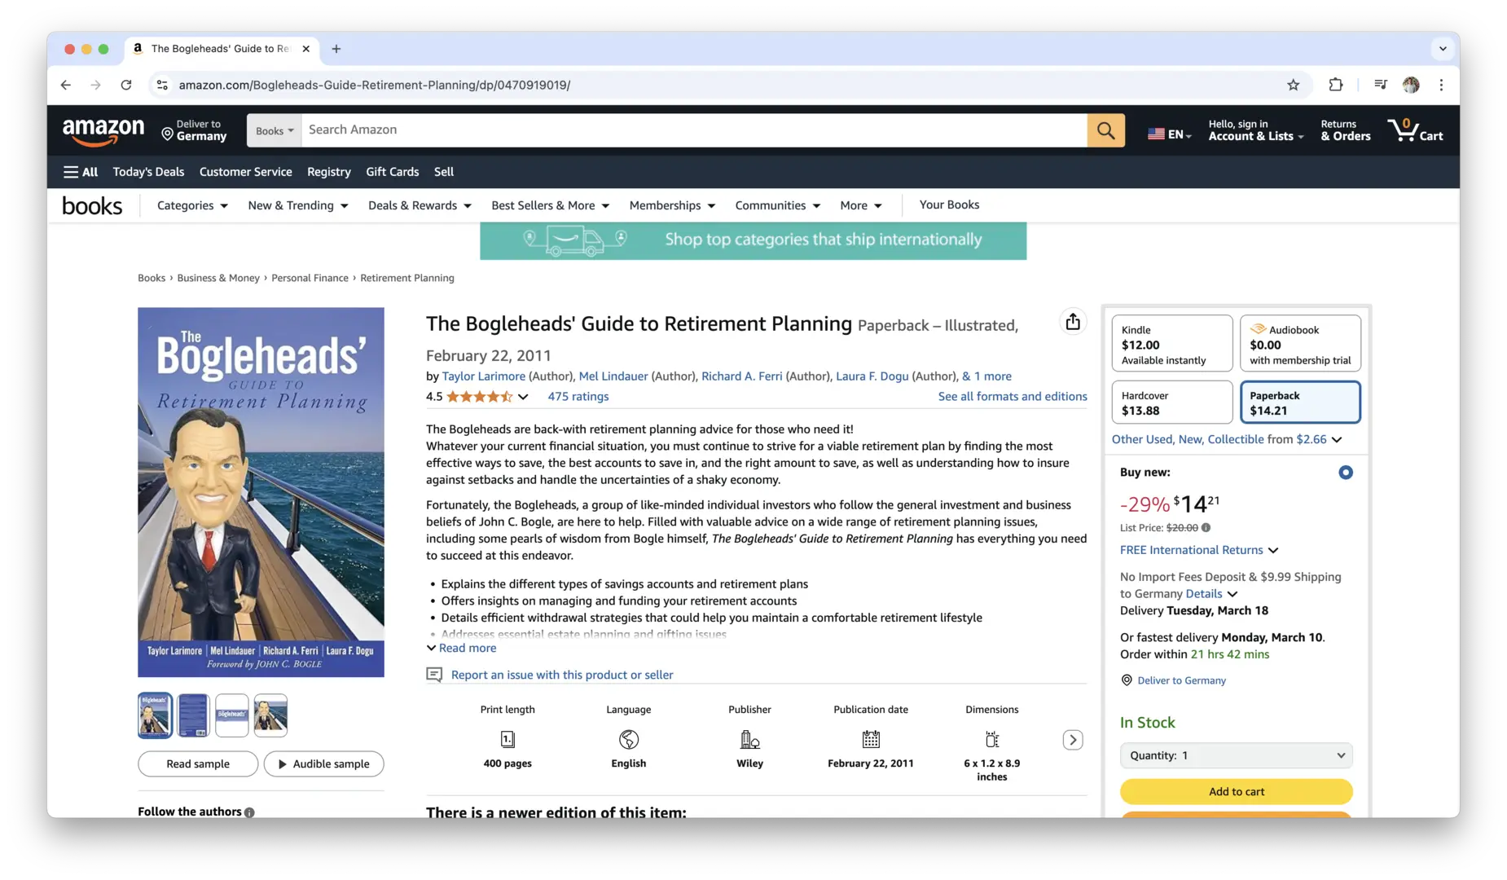Play the Audible sample

point(323,764)
